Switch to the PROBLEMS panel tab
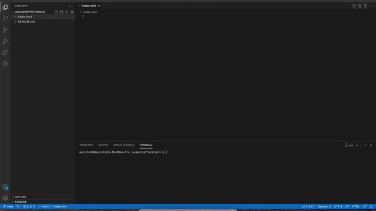The height and width of the screenshot is (211, 376). pos(86,145)
